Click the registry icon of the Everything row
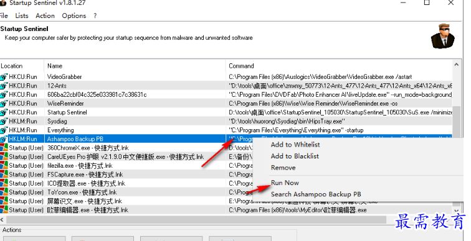The height and width of the screenshot is (241, 471). [4, 130]
